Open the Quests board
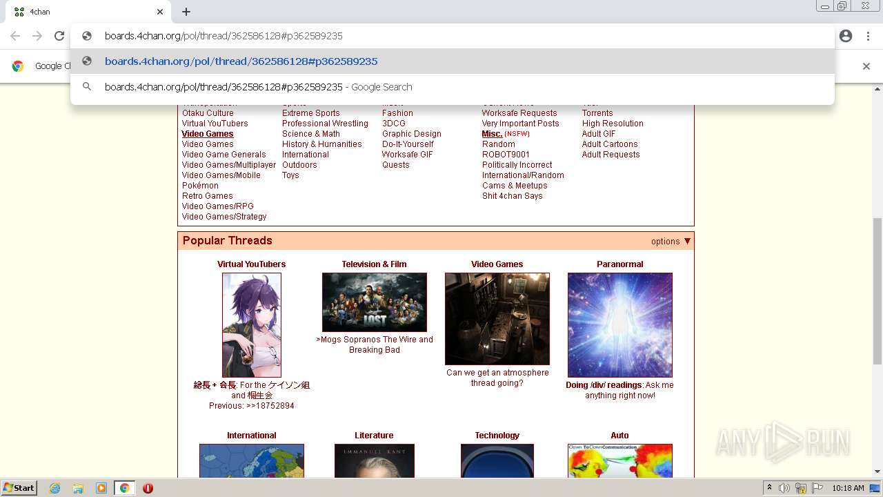883x497 pixels. pos(396,165)
